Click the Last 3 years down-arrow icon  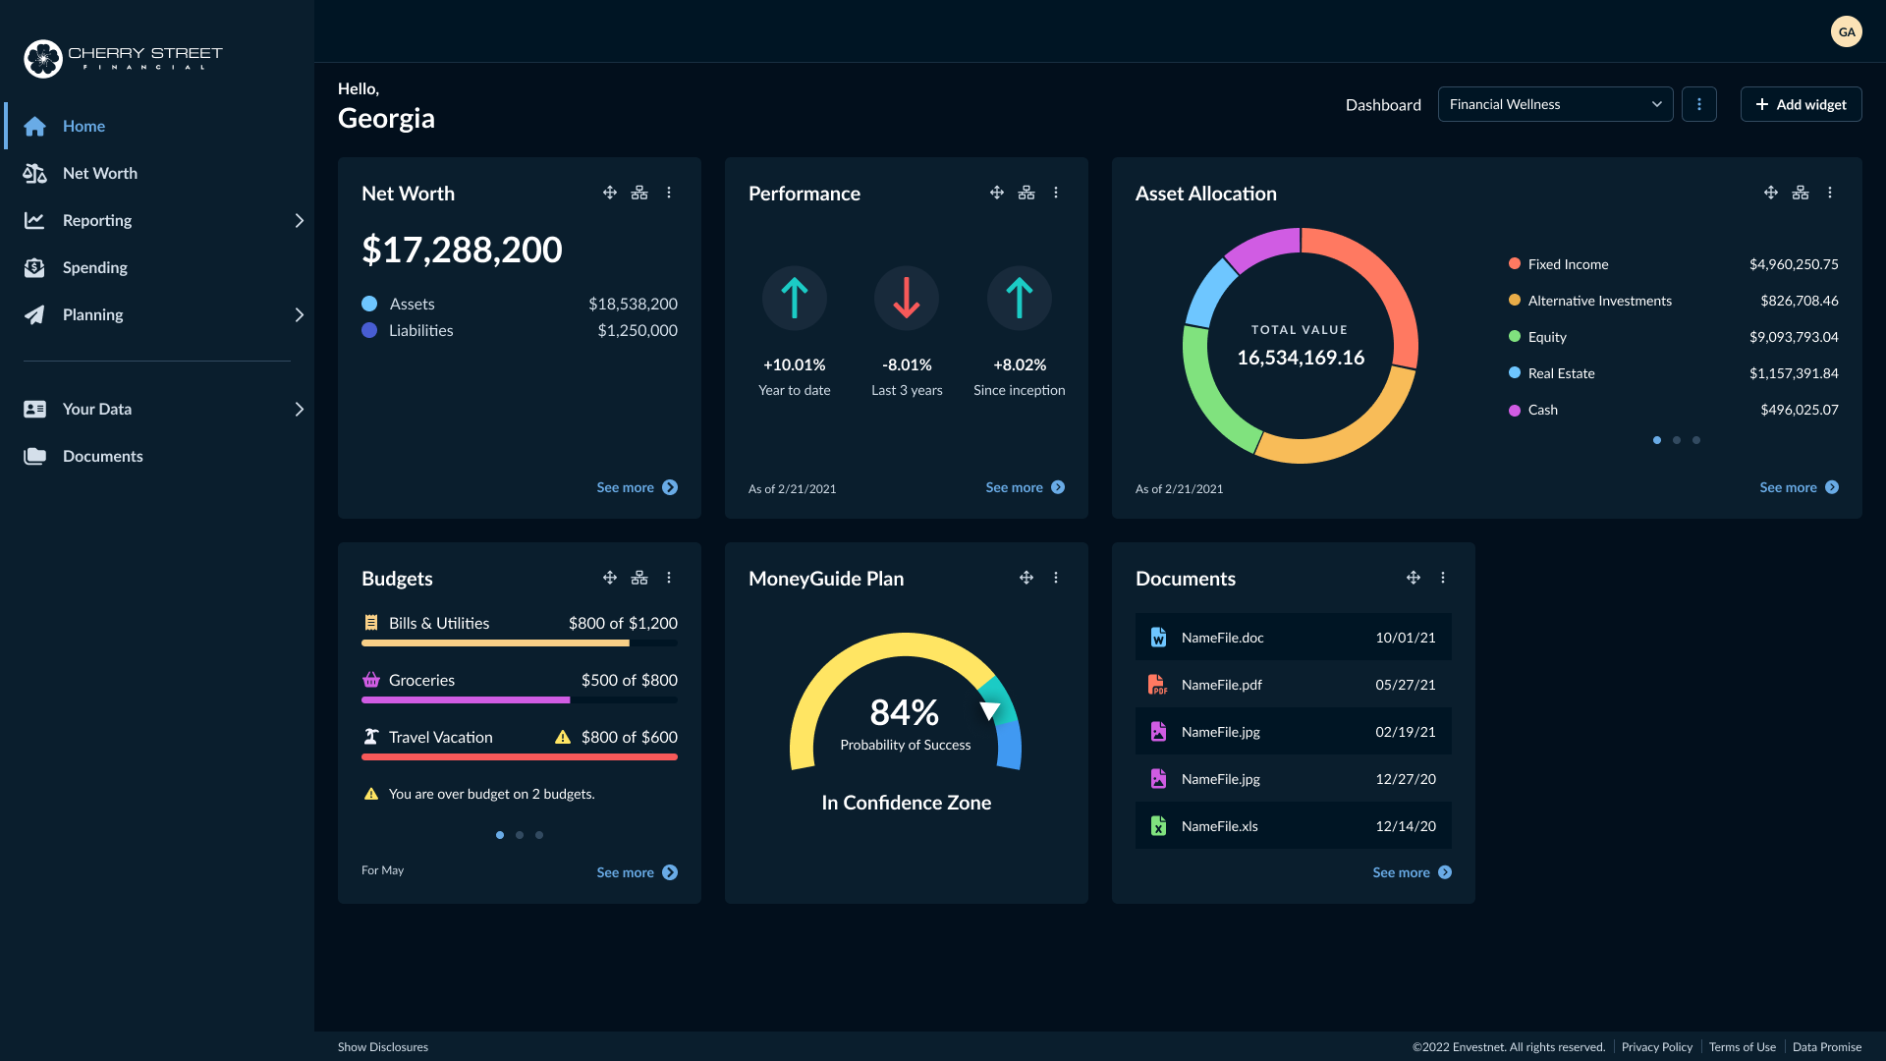[x=907, y=298]
